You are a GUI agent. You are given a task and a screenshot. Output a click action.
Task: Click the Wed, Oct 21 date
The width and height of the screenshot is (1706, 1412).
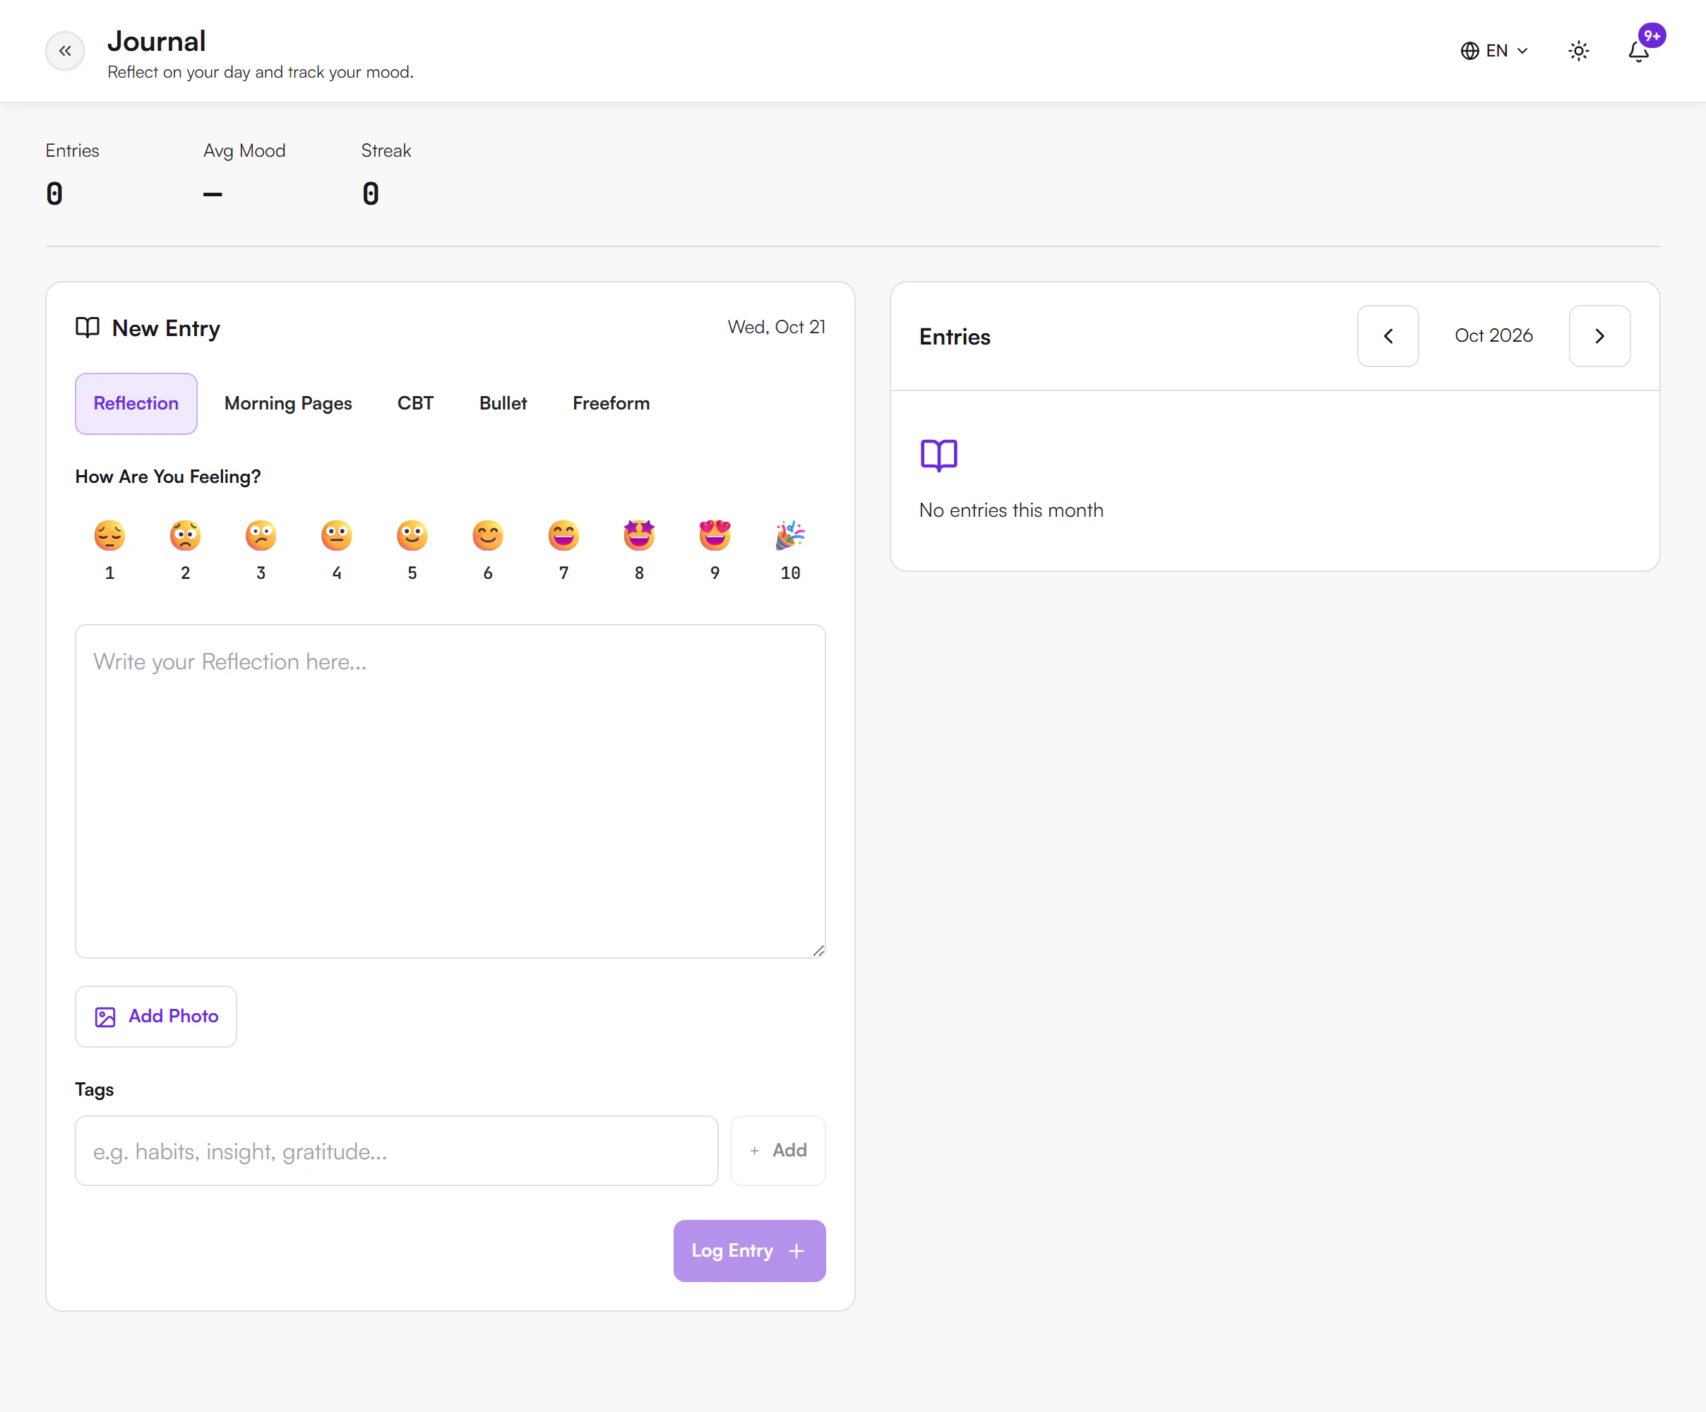point(776,327)
